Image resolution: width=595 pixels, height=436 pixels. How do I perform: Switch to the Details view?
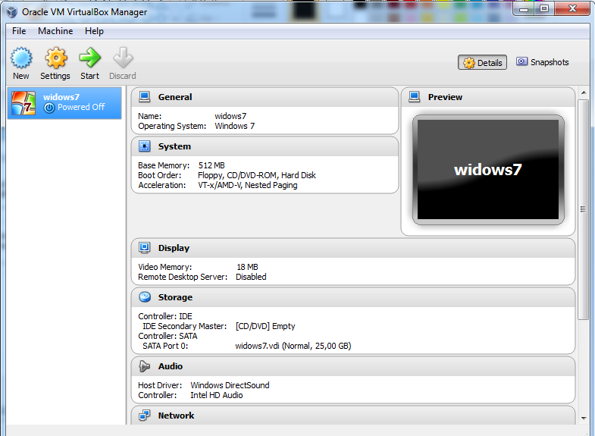coord(482,63)
